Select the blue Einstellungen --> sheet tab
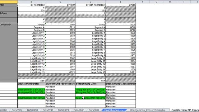The height and width of the screenshot is (112, 199). 114,110
